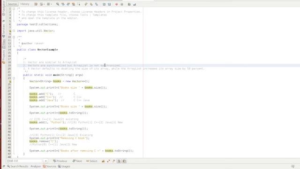Open the Navigator side panel tab
The image size is (300, 169).
pyautogui.click(x=3, y=8)
